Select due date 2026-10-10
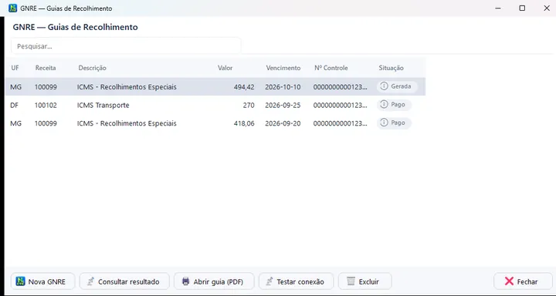556x296 pixels. point(283,87)
